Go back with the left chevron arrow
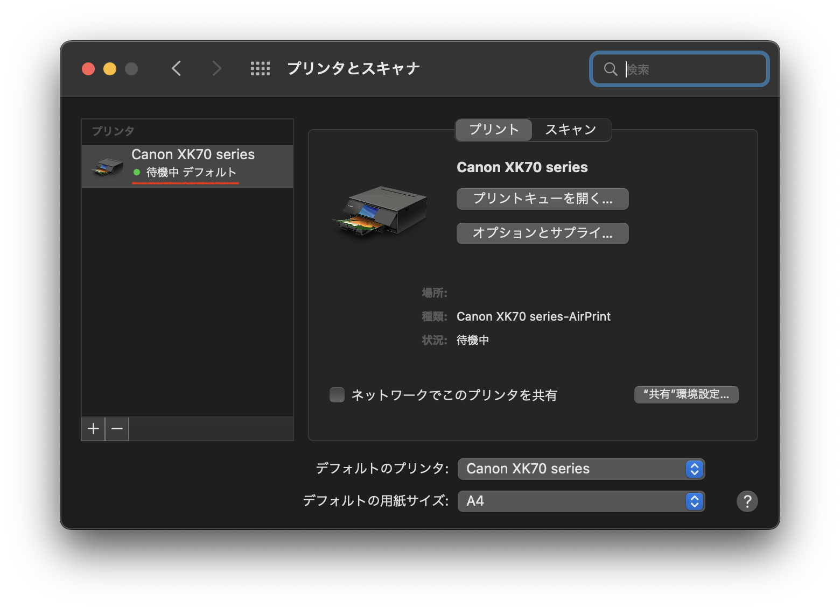This screenshot has width=840, height=609. coord(176,68)
